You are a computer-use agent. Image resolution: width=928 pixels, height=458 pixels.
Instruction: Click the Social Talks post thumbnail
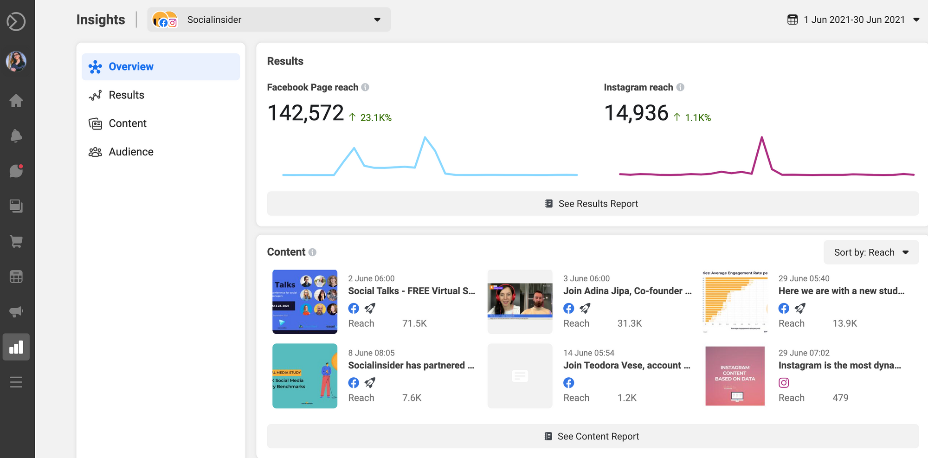305,302
